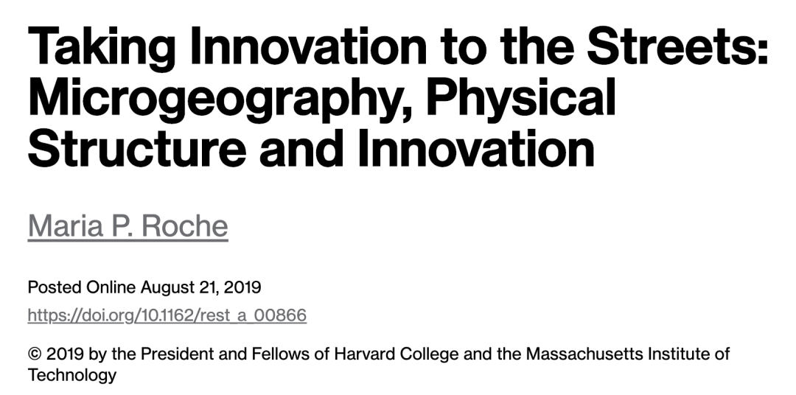Open the Maria P. Roche author link
The image size is (796, 395).
(x=128, y=226)
